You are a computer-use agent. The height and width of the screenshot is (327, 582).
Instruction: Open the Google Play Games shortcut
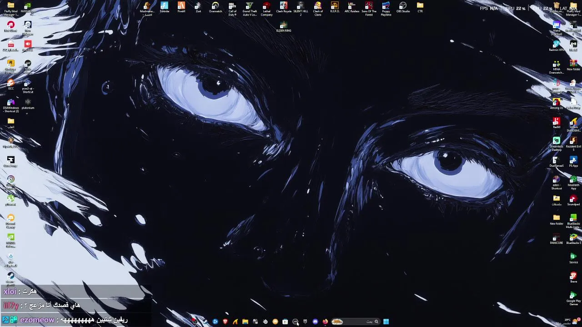(x=573, y=298)
